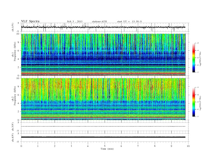The image size is (212, 164).
Task: Click the "-3" label on ch.1 colorbar
Action: 197,43
